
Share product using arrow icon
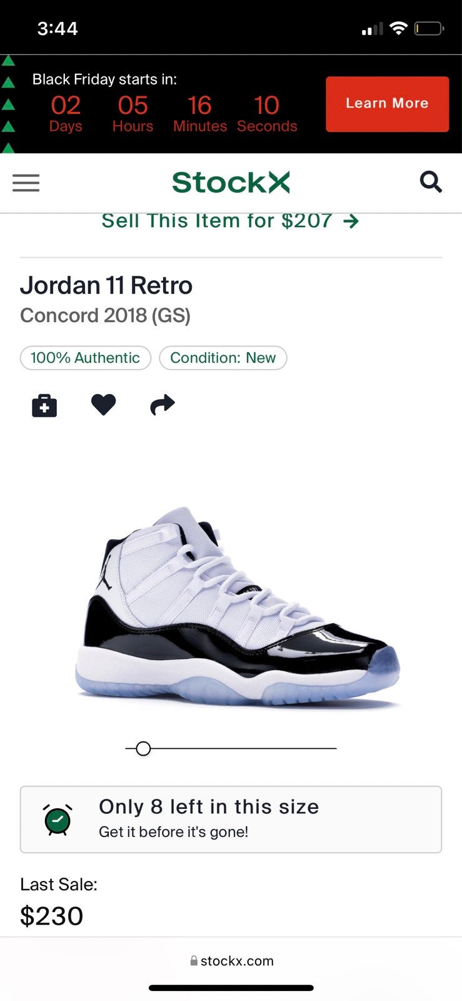click(x=163, y=405)
